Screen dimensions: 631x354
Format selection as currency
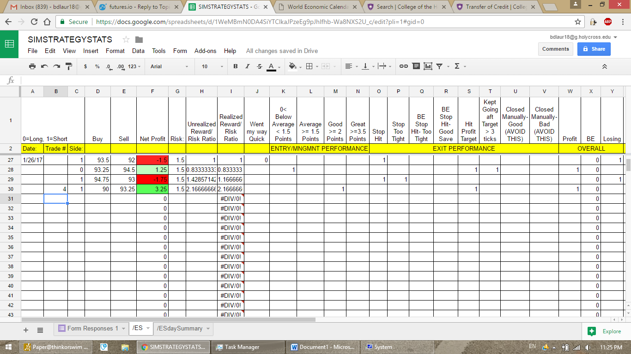click(x=85, y=66)
